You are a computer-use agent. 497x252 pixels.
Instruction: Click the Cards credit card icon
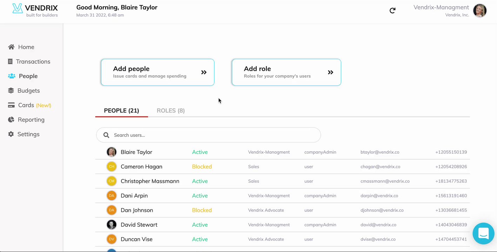[x=11, y=105]
